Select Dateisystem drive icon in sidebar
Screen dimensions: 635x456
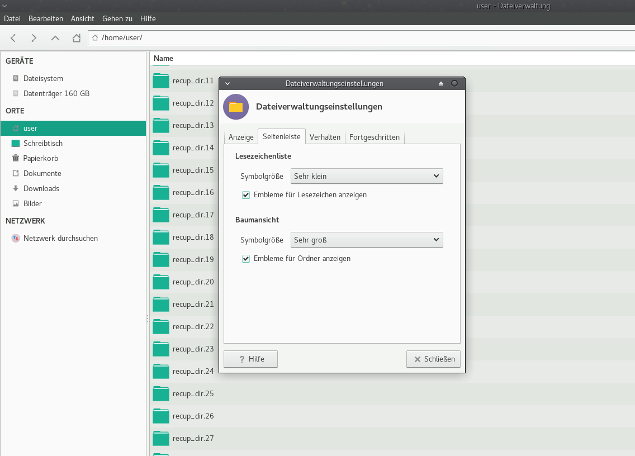(x=16, y=78)
